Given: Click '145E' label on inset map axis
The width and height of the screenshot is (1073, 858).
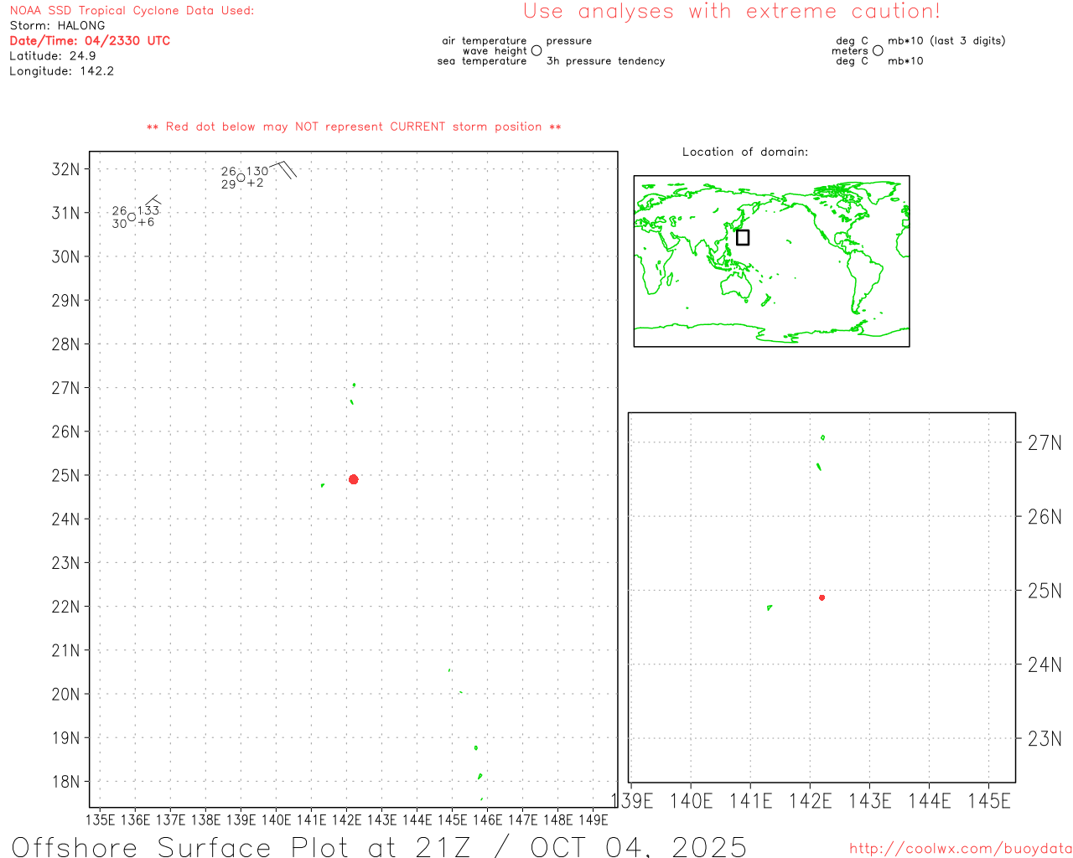Looking at the screenshot, I should coord(989,801).
